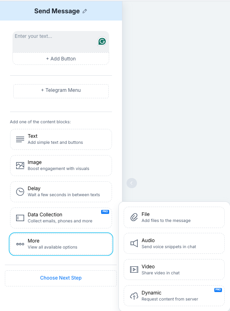Viewport: 230px width, 311px height.
Task: Expand More to view all available options
Action: (x=61, y=244)
